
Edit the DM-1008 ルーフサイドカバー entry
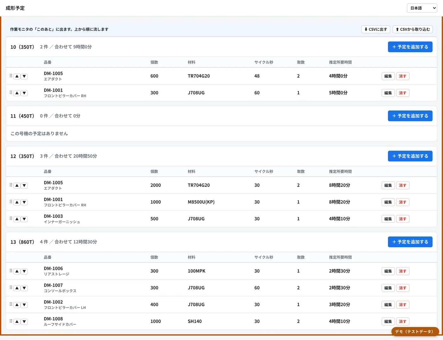tap(388, 322)
